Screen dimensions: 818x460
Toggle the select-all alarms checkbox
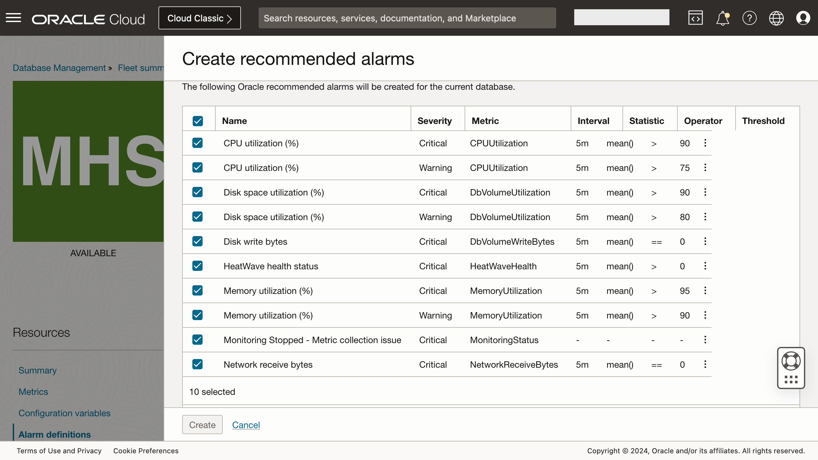click(x=197, y=121)
